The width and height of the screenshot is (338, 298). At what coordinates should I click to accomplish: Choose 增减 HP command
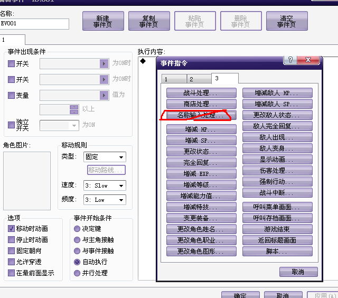[201, 129]
